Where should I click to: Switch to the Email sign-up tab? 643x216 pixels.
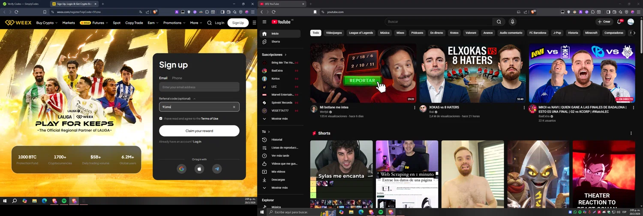(163, 78)
